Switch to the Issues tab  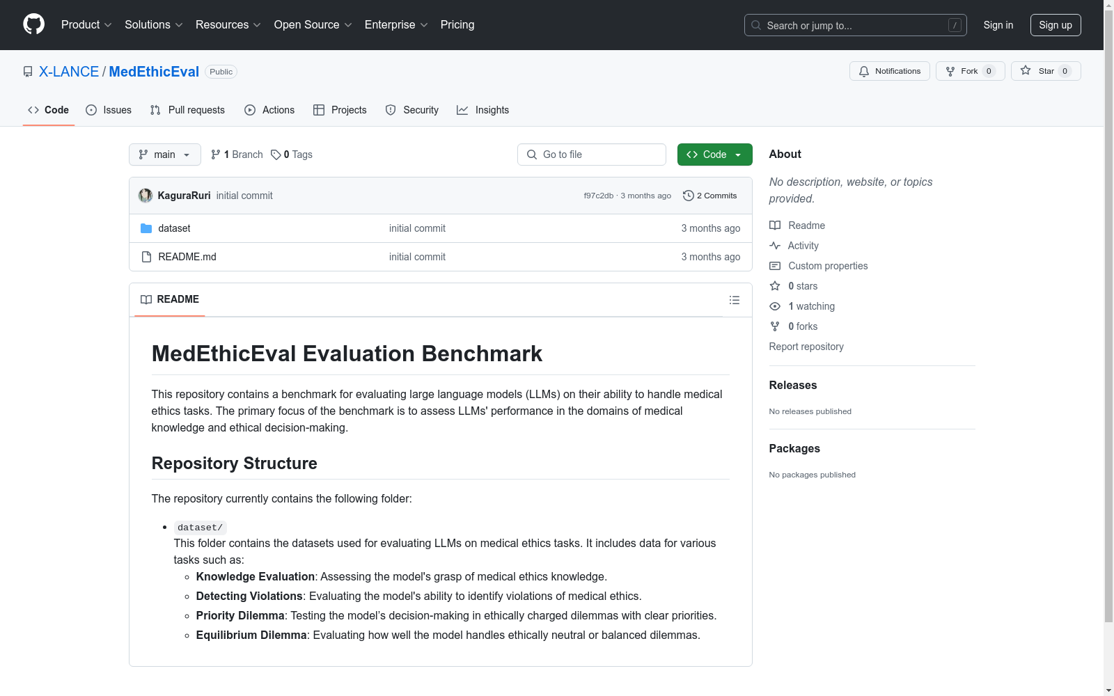pyautogui.click(x=109, y=110)
